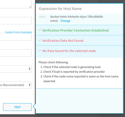This screenshot has width=125, height=117.
Task: Click the up-down arrows icon on Recommended dropdown
Action: pyautogui.click(x=29, y=85)
